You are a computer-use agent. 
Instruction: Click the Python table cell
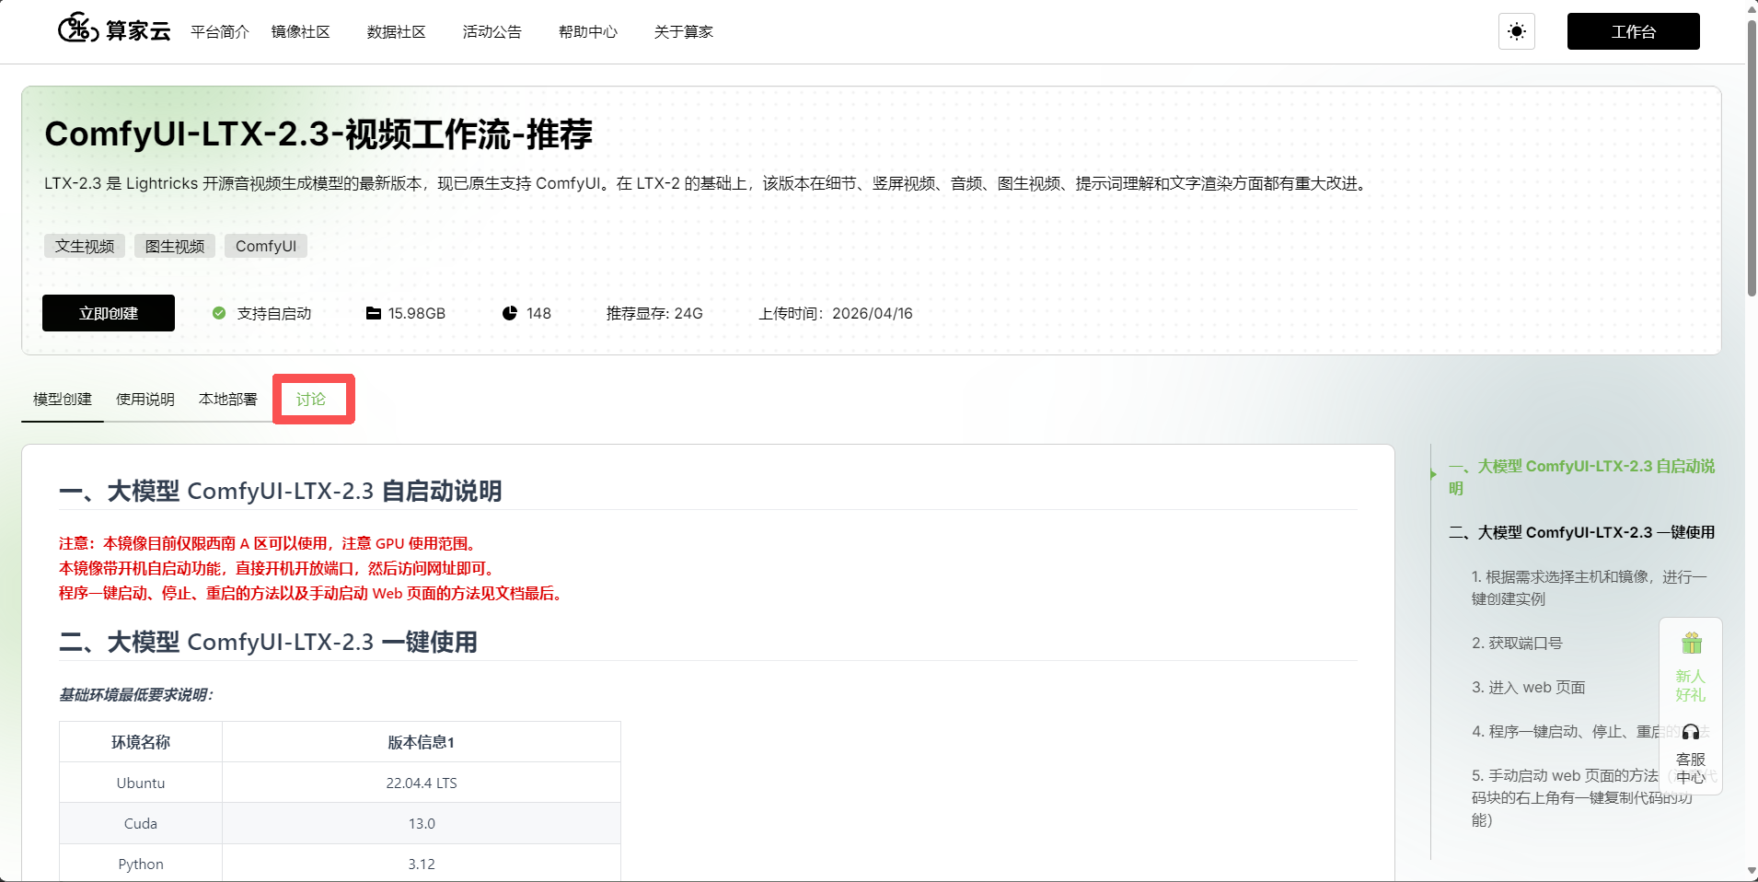tap(141, 864)
